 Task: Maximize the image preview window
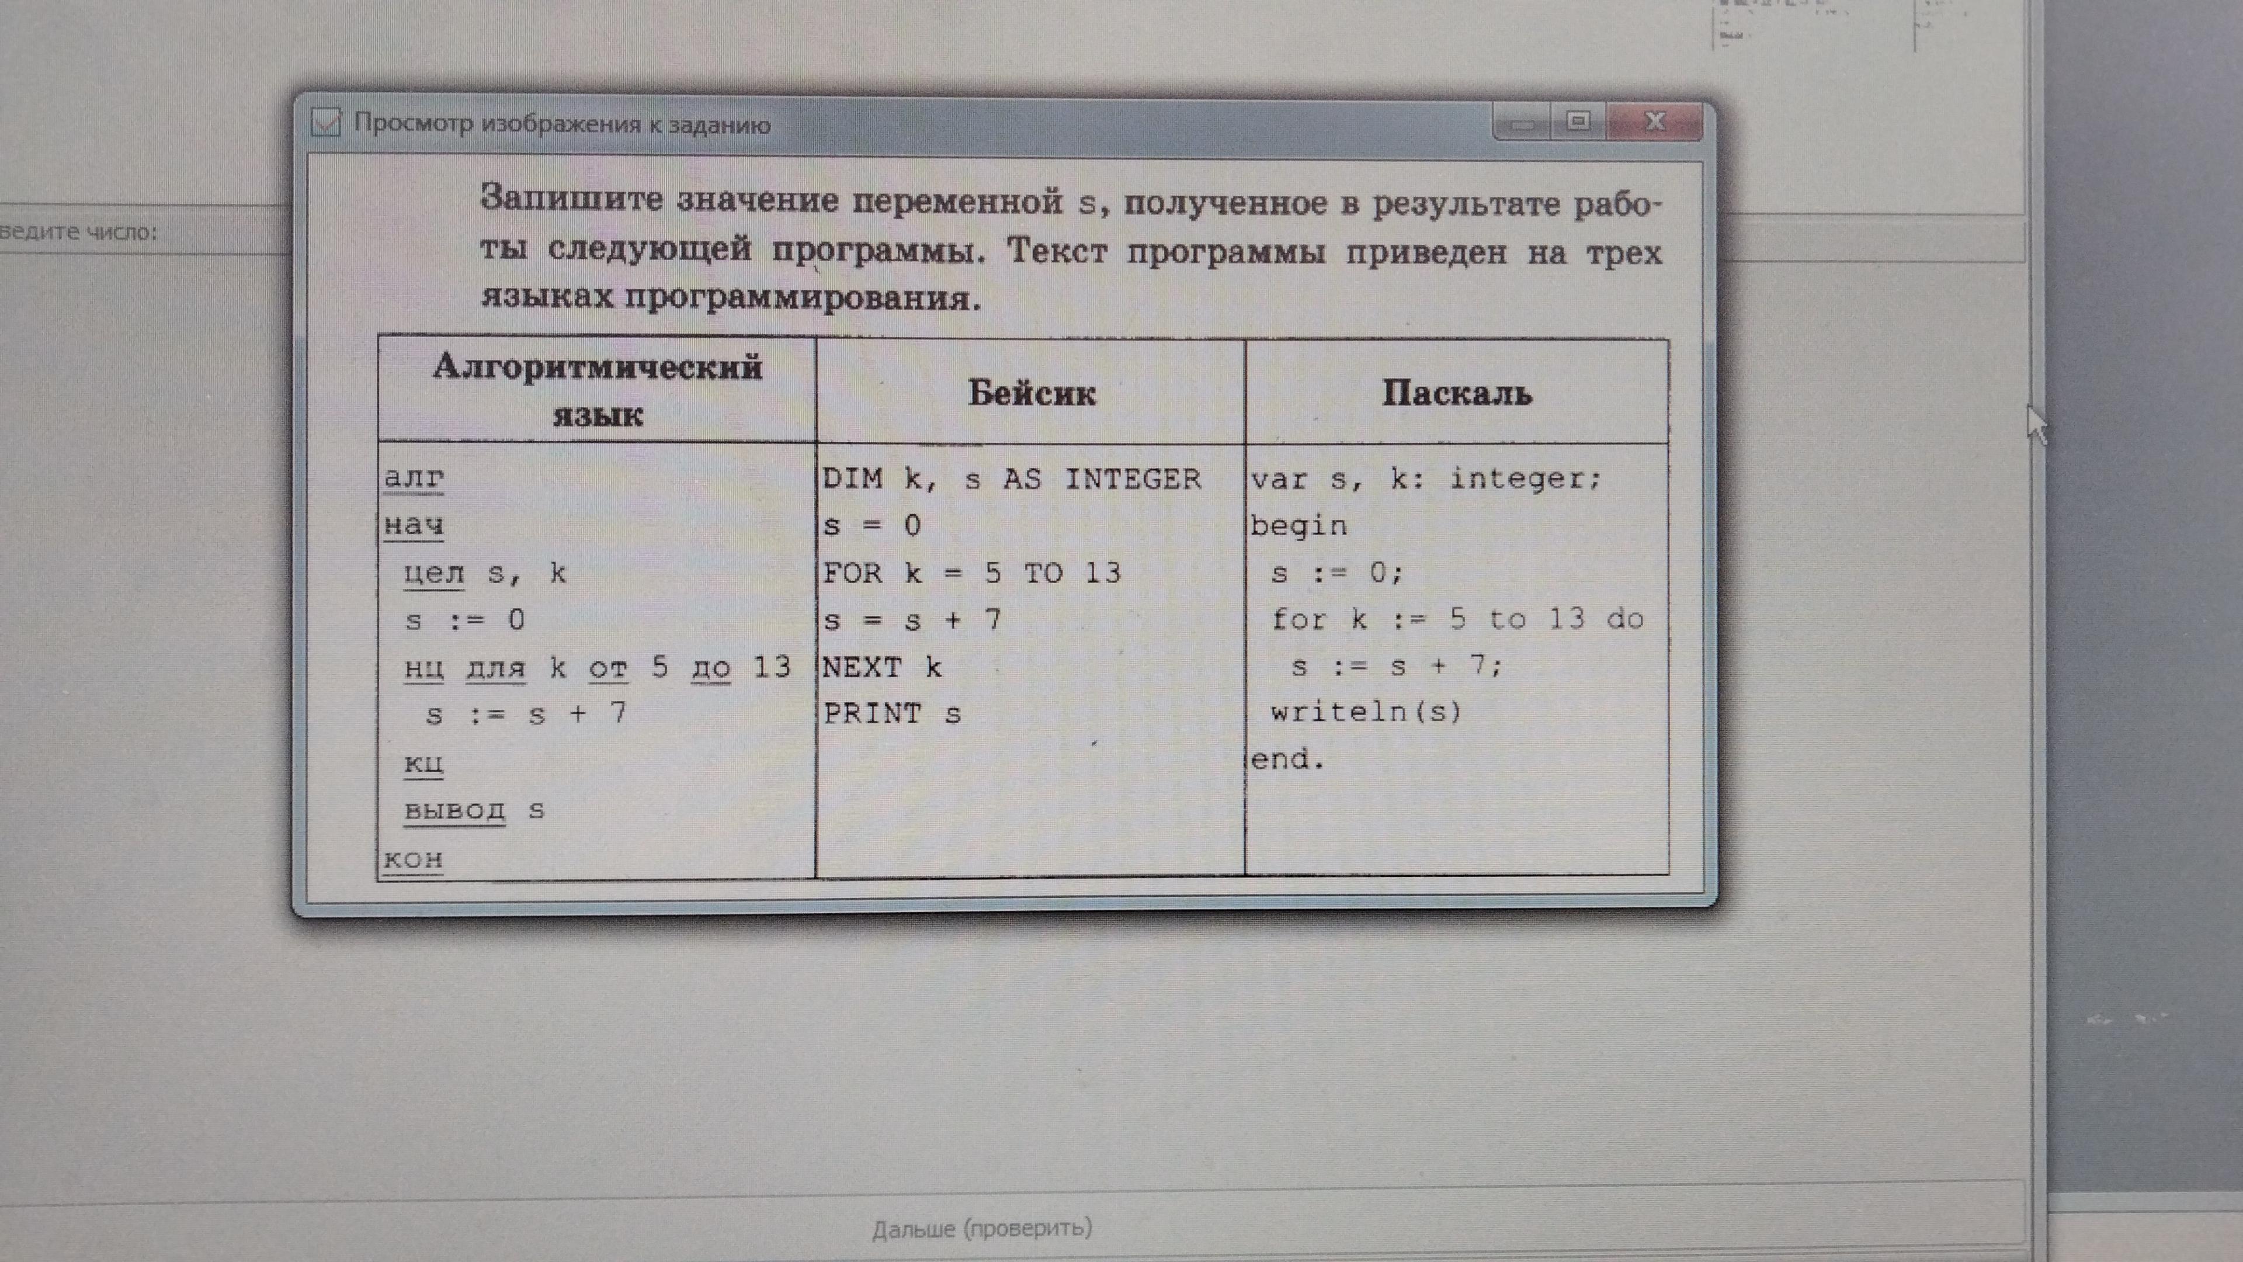coord(1579,120)
